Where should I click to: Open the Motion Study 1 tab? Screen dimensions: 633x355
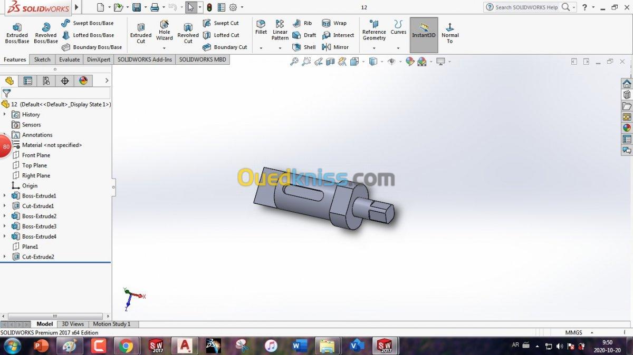click(111, 324)
